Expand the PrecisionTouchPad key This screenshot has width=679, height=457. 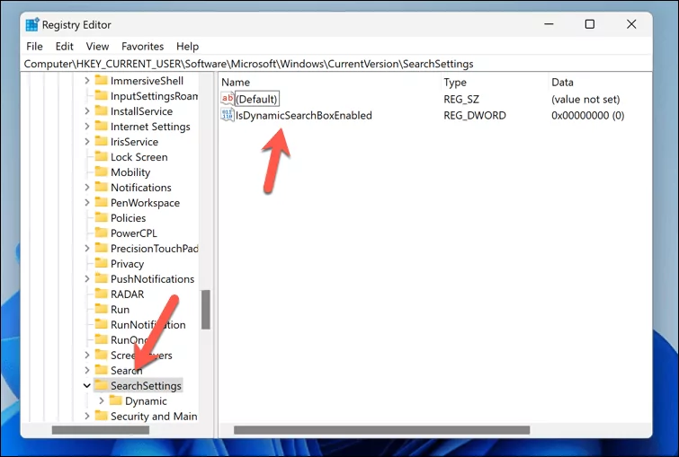[x=87, y=248]
